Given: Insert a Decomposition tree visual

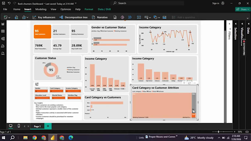Looking at the screenshot, I should pos(73,17).
